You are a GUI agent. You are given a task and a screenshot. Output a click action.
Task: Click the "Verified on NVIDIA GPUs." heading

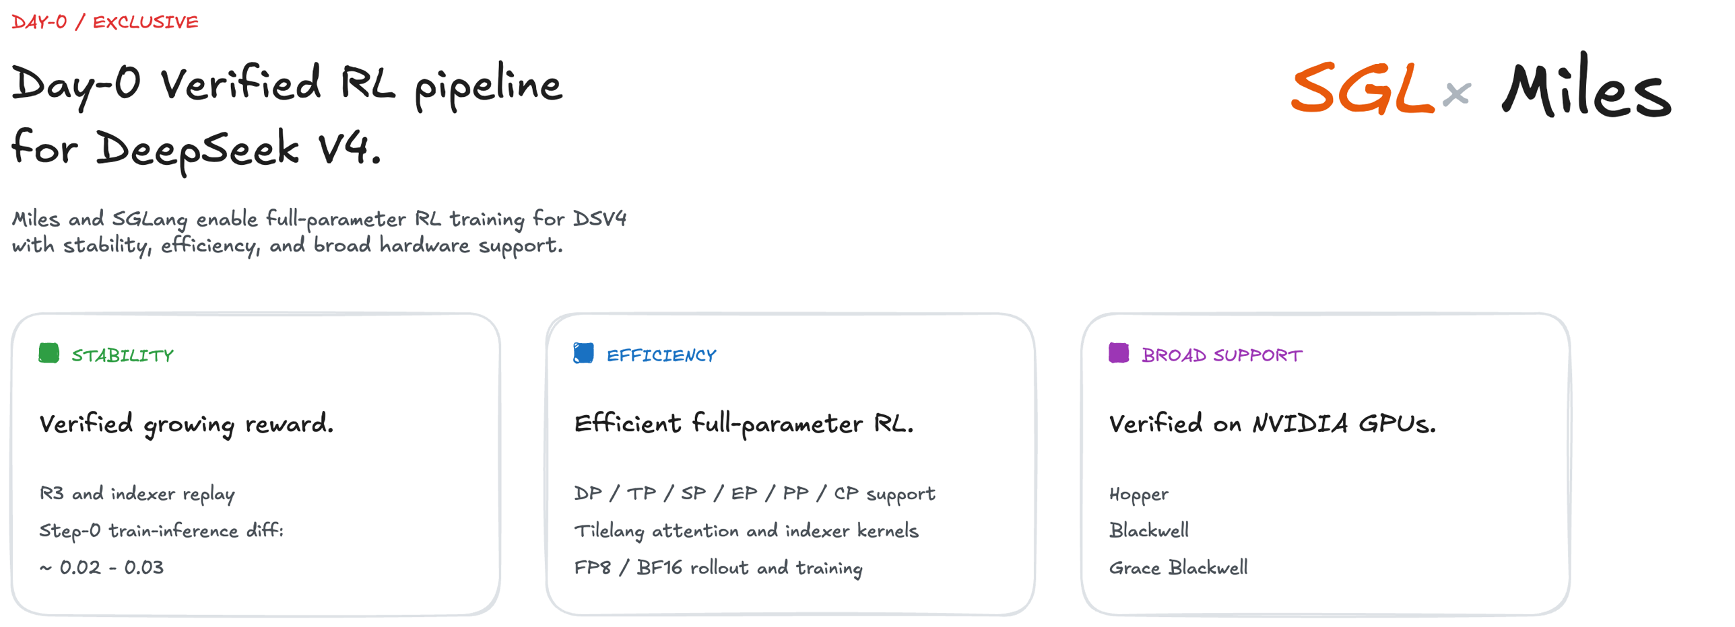(1272, 425)
